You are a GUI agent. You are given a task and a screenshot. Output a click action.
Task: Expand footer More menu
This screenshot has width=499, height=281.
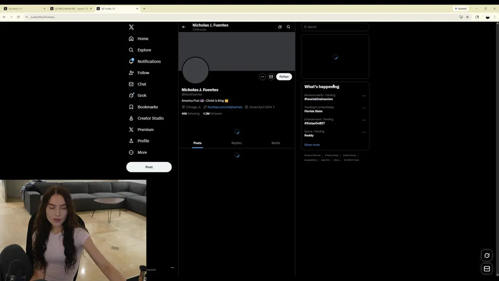click(x=337, y=160)
